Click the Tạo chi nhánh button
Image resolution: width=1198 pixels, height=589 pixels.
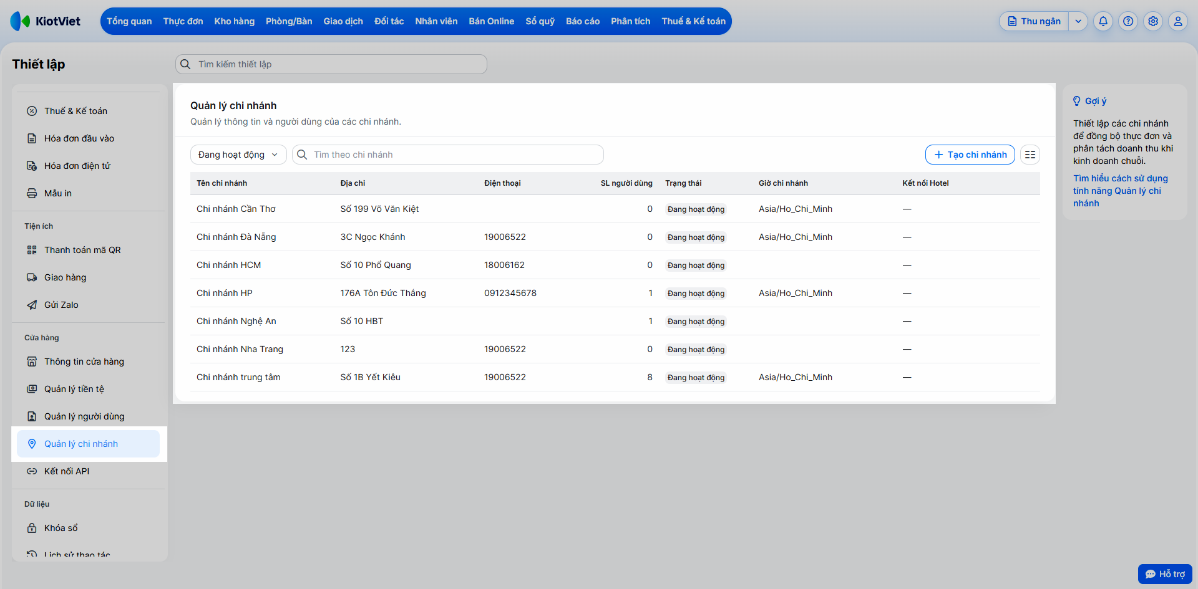pyautogui.click(x=970, y=155)
